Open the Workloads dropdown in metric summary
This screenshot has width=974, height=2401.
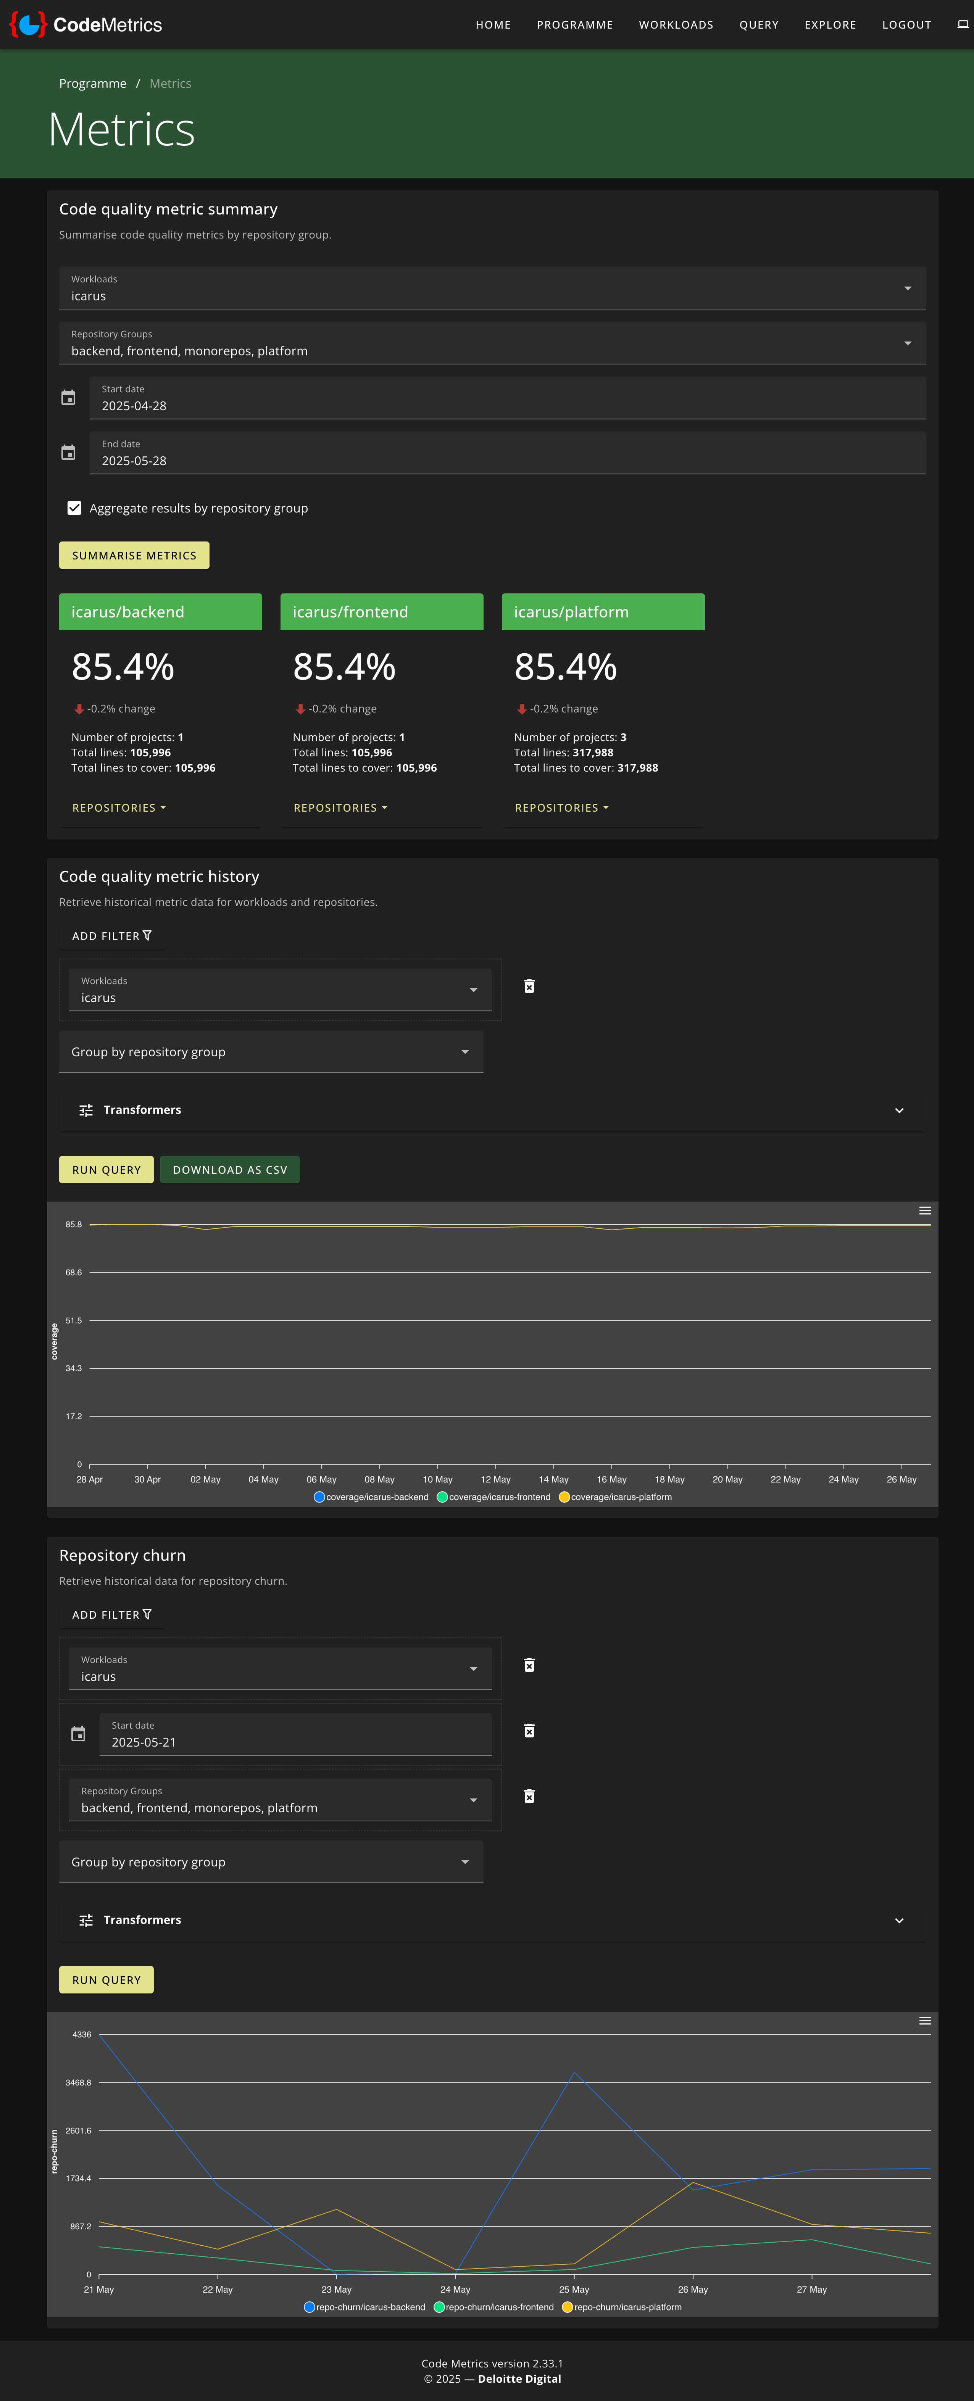point(492,288)
